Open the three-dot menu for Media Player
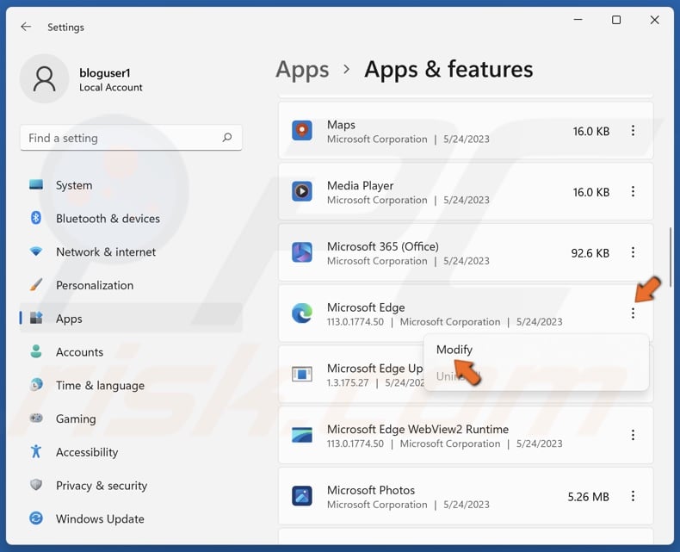 click(633, 191)
